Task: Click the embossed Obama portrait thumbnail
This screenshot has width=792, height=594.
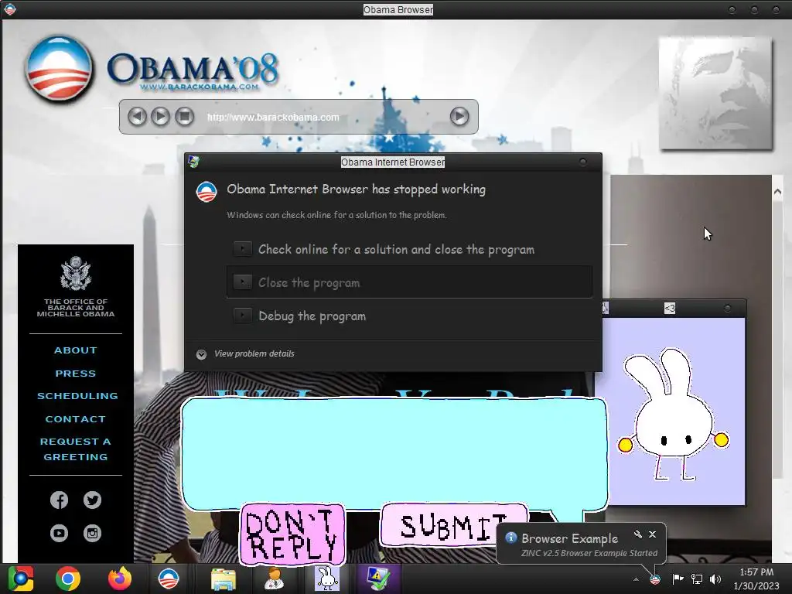Action: (x=715, y=94)
